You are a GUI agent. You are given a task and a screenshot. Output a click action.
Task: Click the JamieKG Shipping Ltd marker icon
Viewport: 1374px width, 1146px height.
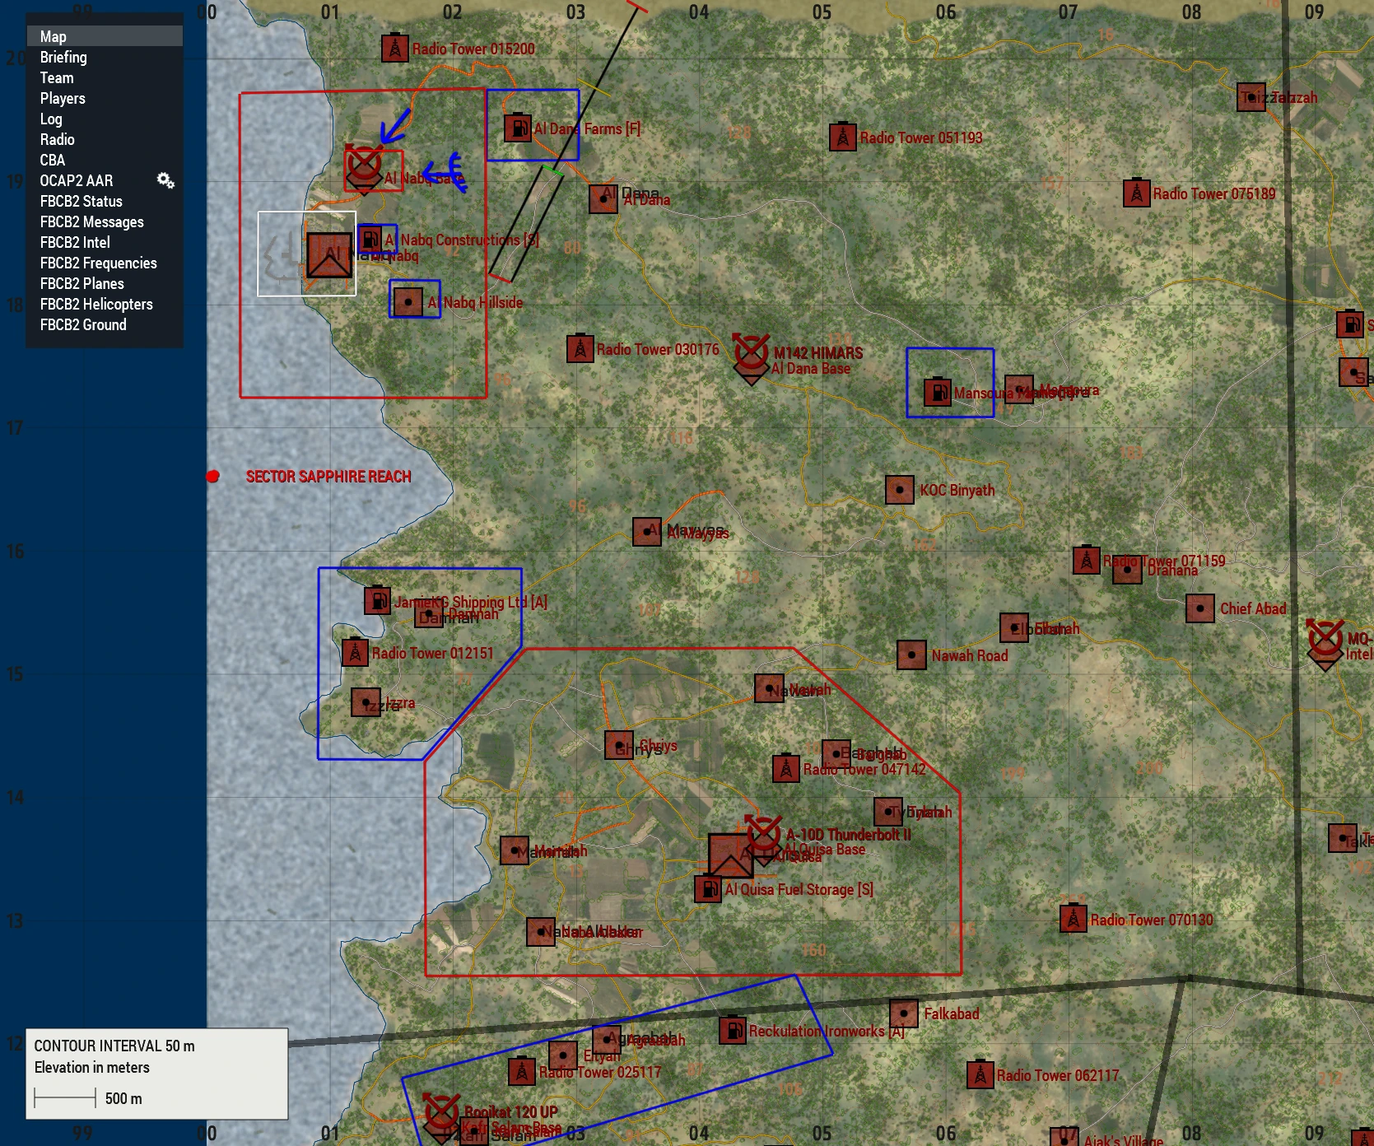point(378,601)
